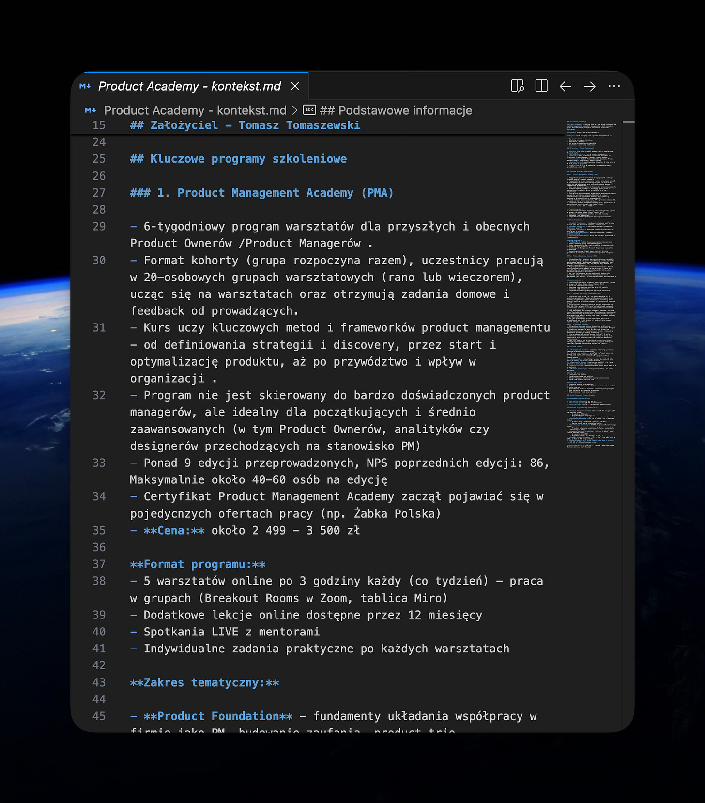Click the minimap code overview

tap(592, 283)
